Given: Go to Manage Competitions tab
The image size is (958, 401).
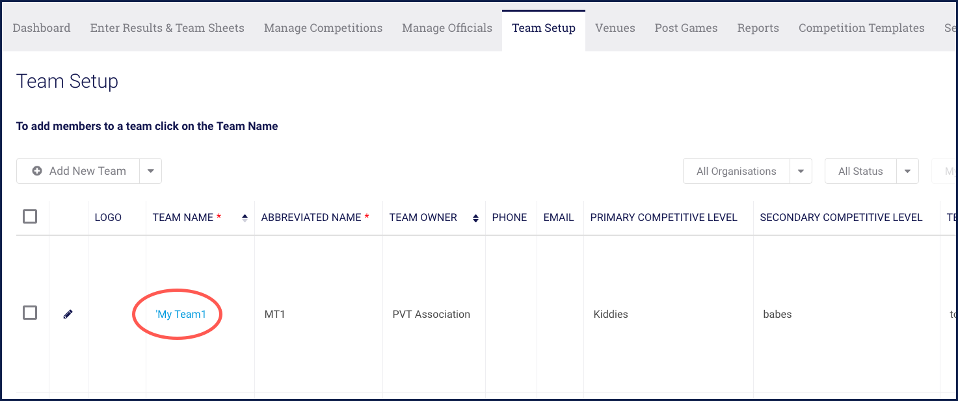Looking at the screenshot, I should click(x=323, y=28).
